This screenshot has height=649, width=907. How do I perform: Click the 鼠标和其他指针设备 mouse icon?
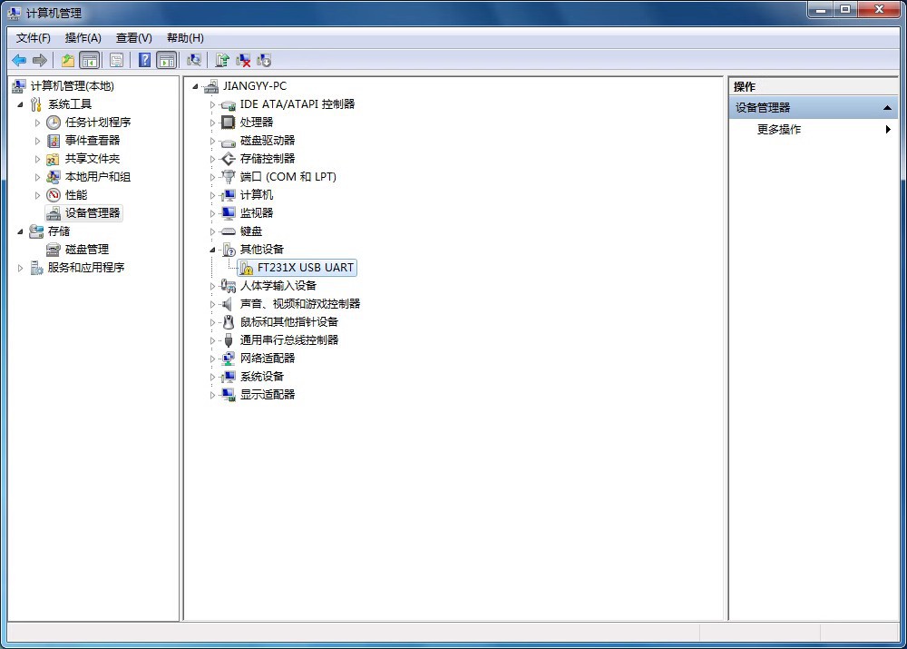(229, 322)
